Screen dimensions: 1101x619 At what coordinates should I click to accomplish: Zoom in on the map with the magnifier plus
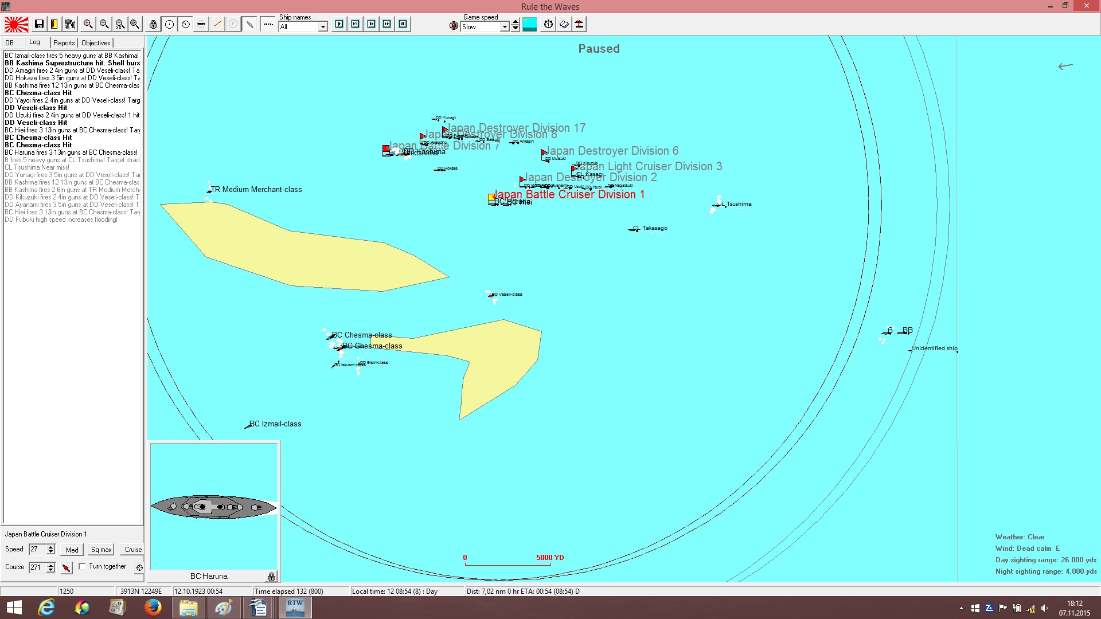click(88, 24)
